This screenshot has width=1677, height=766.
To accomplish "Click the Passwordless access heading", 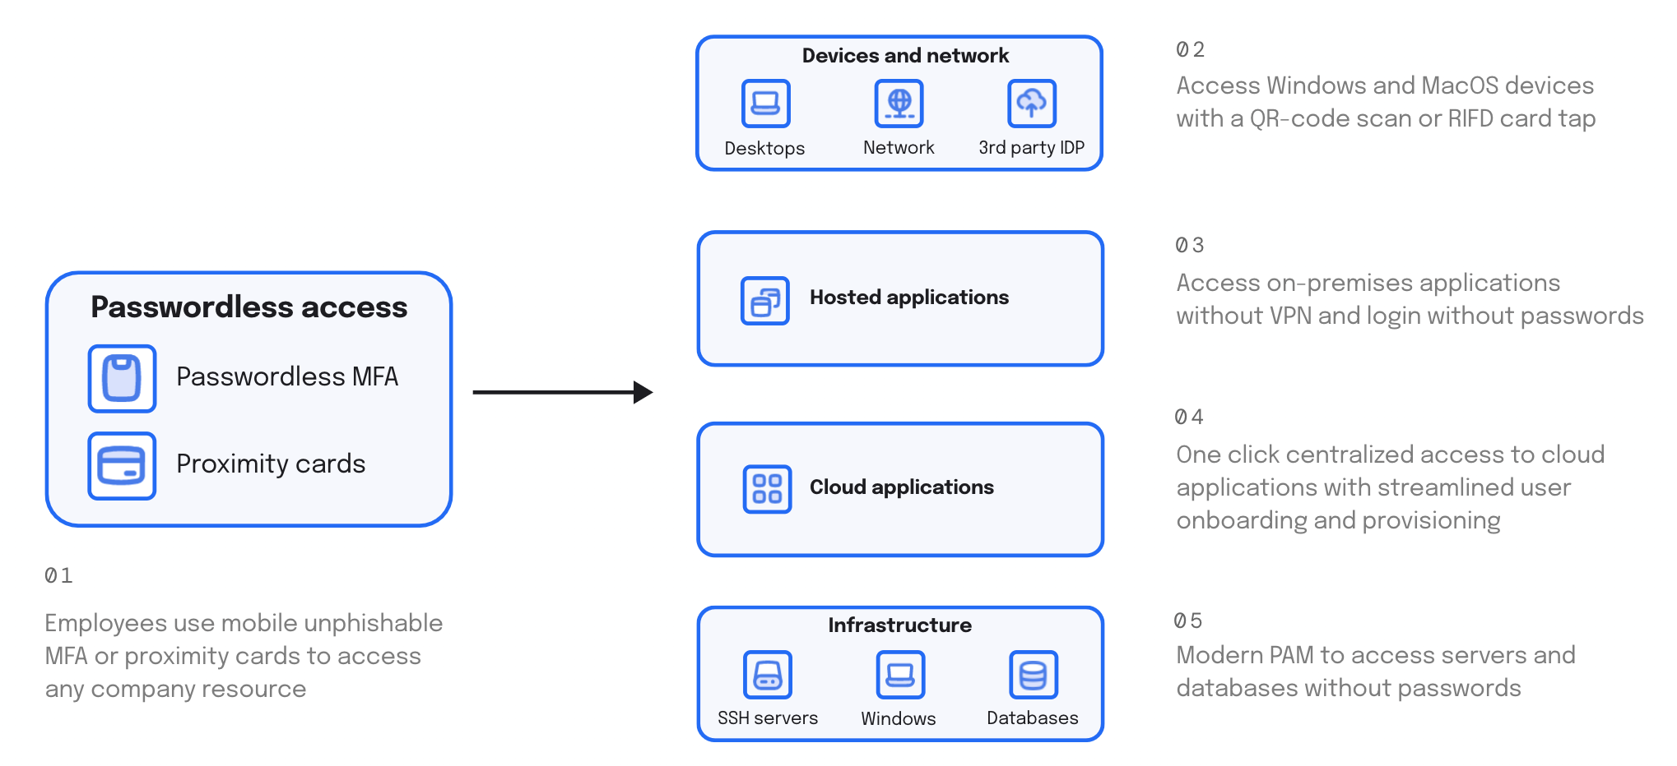I will click(249, 307).
